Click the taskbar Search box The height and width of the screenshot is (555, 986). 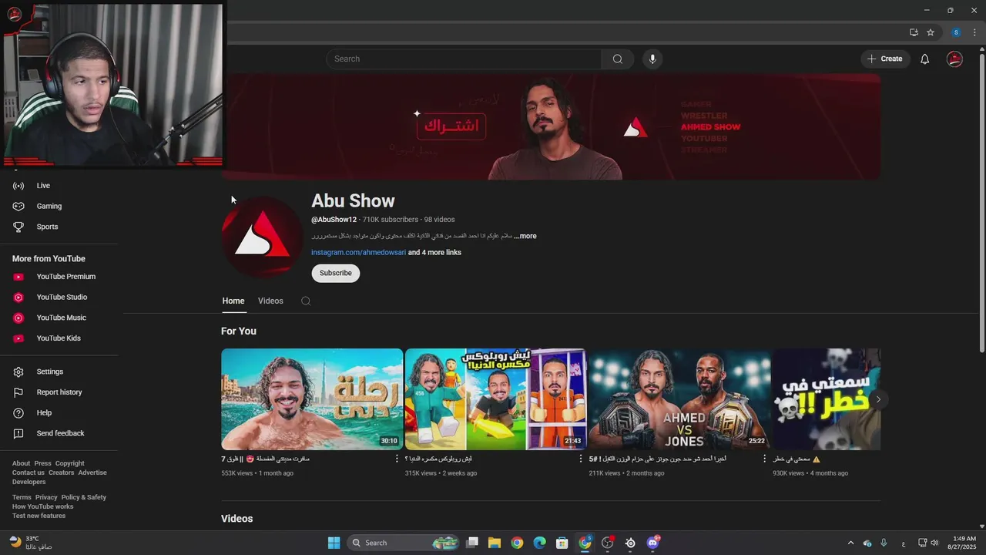(x=403, y=543)
